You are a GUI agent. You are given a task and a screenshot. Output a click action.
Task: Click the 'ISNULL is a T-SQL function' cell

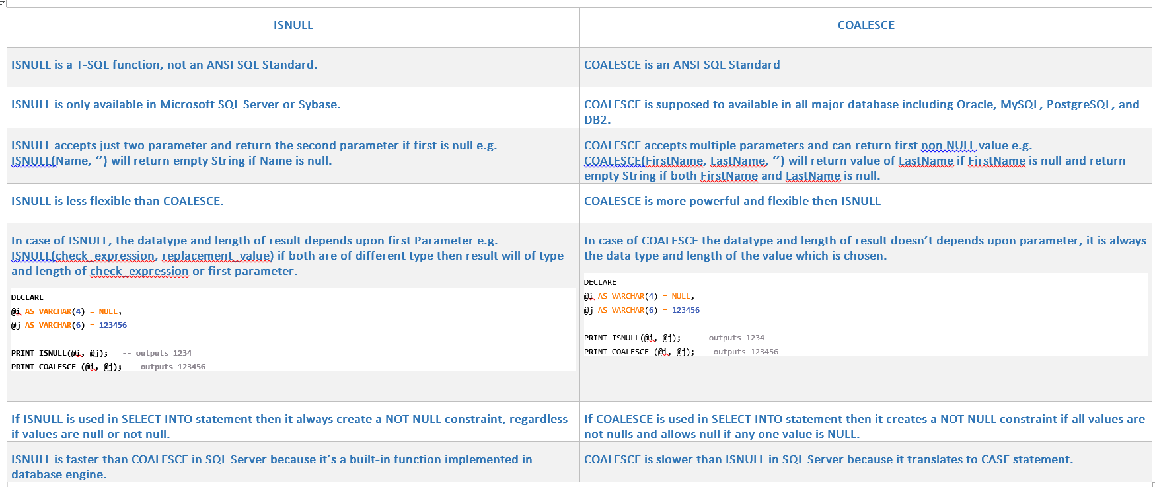(164, 65)
